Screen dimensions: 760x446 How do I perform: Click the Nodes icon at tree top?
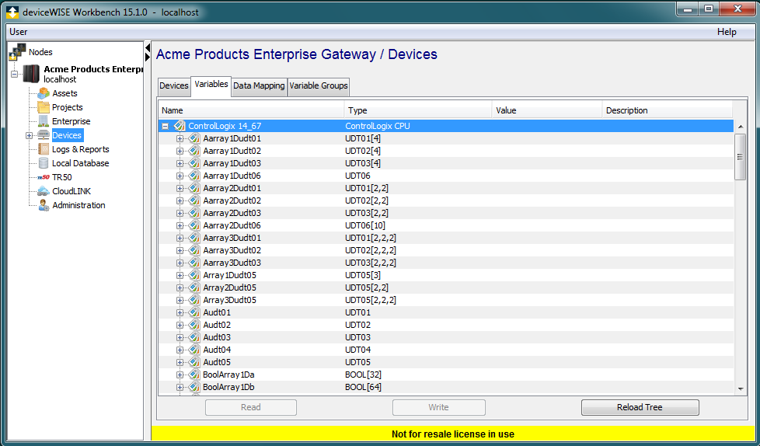point(17,52)
